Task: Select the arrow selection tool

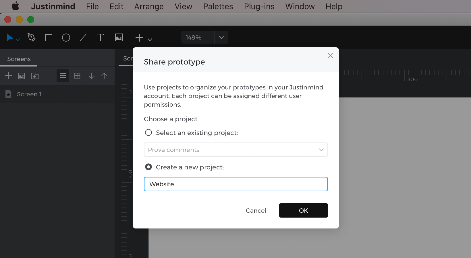Action: click(x=10, y=38)
